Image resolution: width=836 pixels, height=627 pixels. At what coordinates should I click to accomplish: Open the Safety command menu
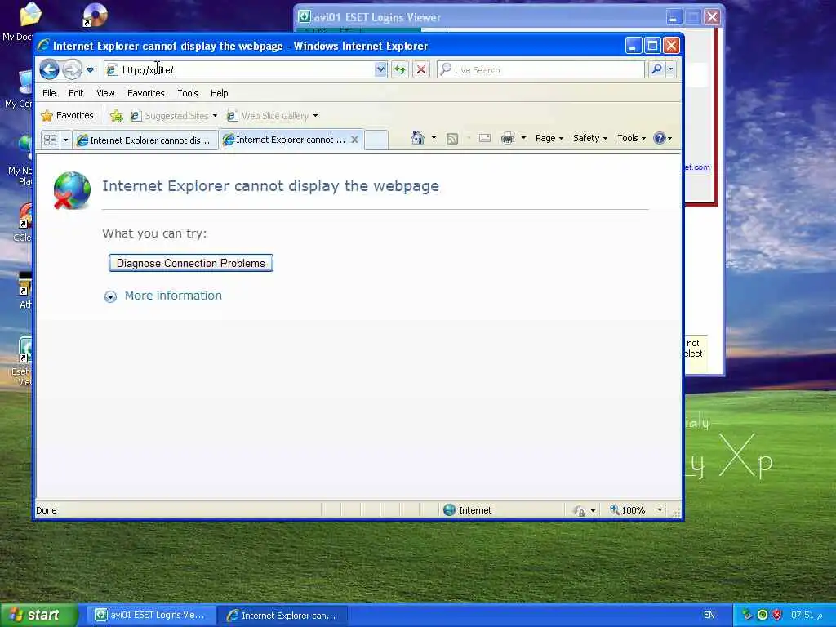click(590, 138)
